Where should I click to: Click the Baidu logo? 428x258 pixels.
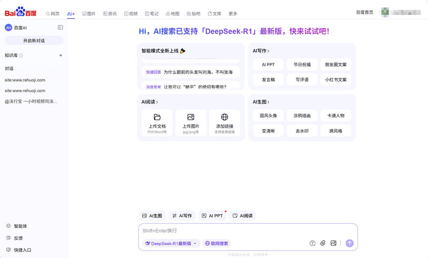click(x=20, y=12)
